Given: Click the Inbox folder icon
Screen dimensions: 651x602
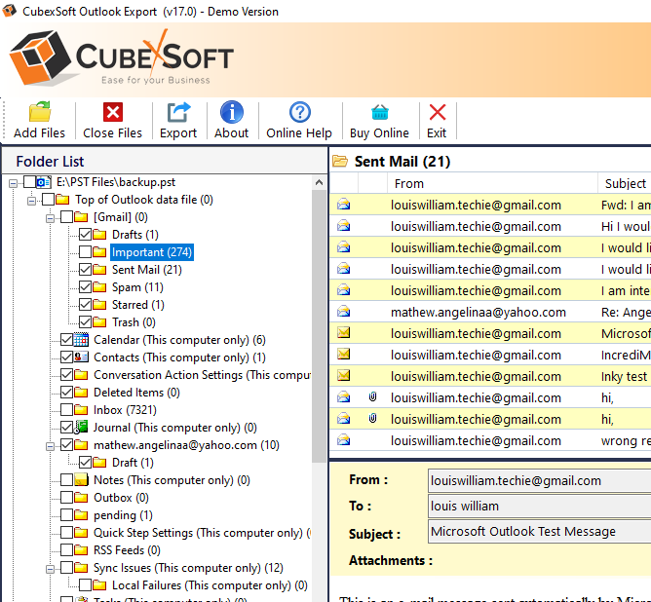Looking at the screenshot, I should 81,410.
